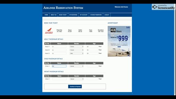Image resolution: width=176 pixels, height=99 pixels.
Task: Open Adult 1 gender dropdown
Action: (x=76, y=46)
